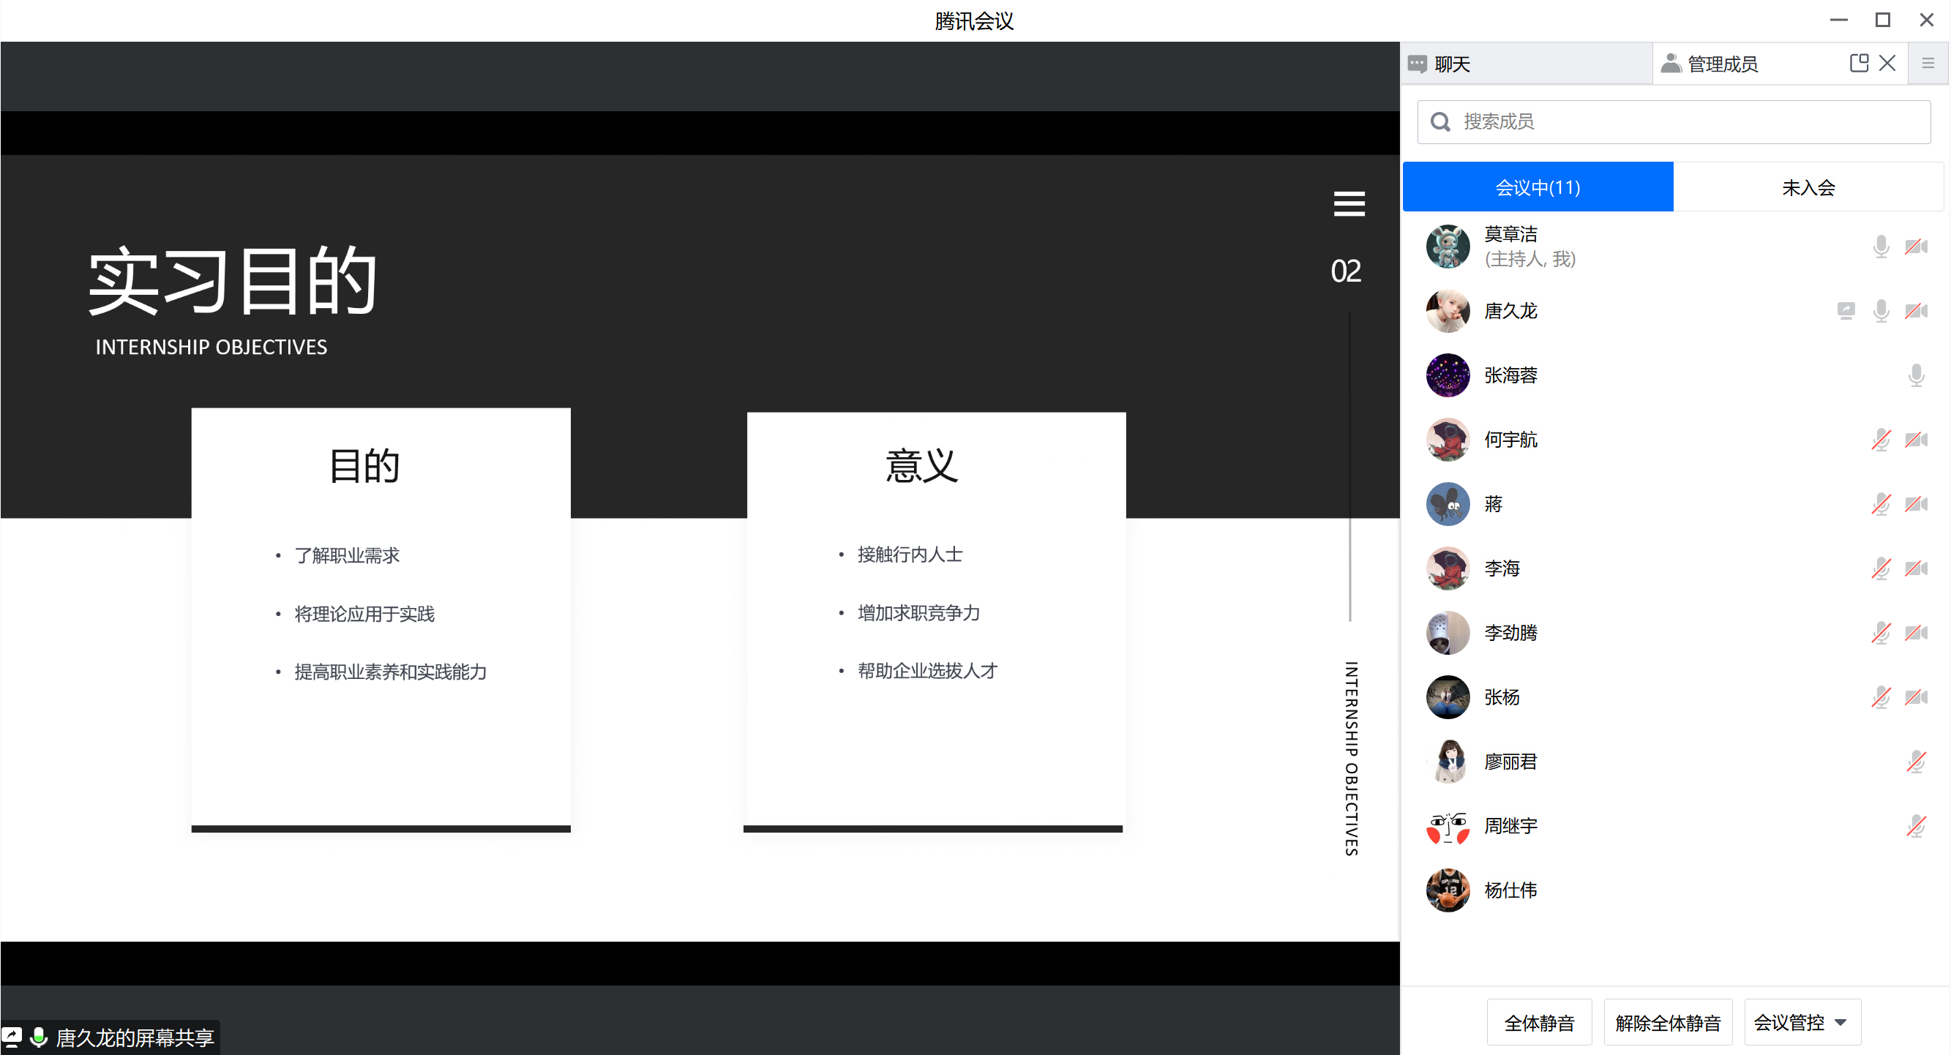Viewport: 1951px width, 1055px height.
Task: Click the 解除全体静音 button
Action: pos(1668,1022)
